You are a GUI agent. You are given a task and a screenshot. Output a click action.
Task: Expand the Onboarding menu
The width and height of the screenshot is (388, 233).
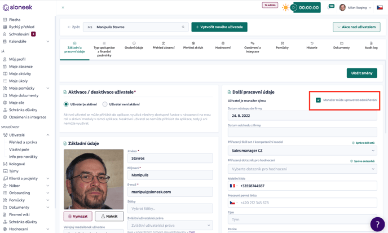[x=48, y=192]
